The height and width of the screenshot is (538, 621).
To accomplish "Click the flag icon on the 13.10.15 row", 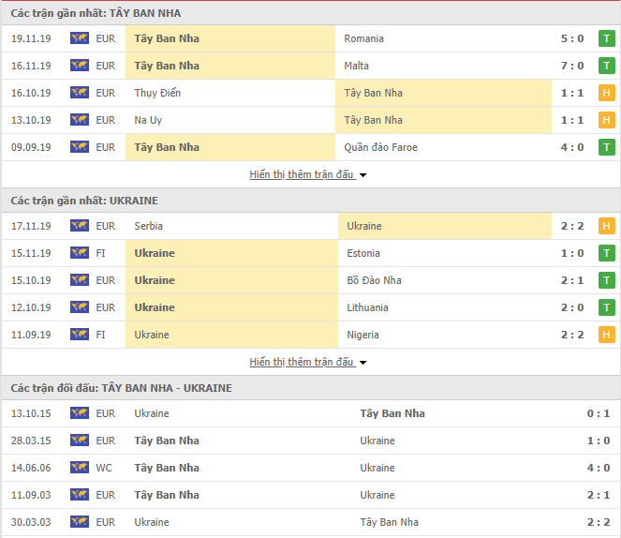I will click(x=80, y=413).
